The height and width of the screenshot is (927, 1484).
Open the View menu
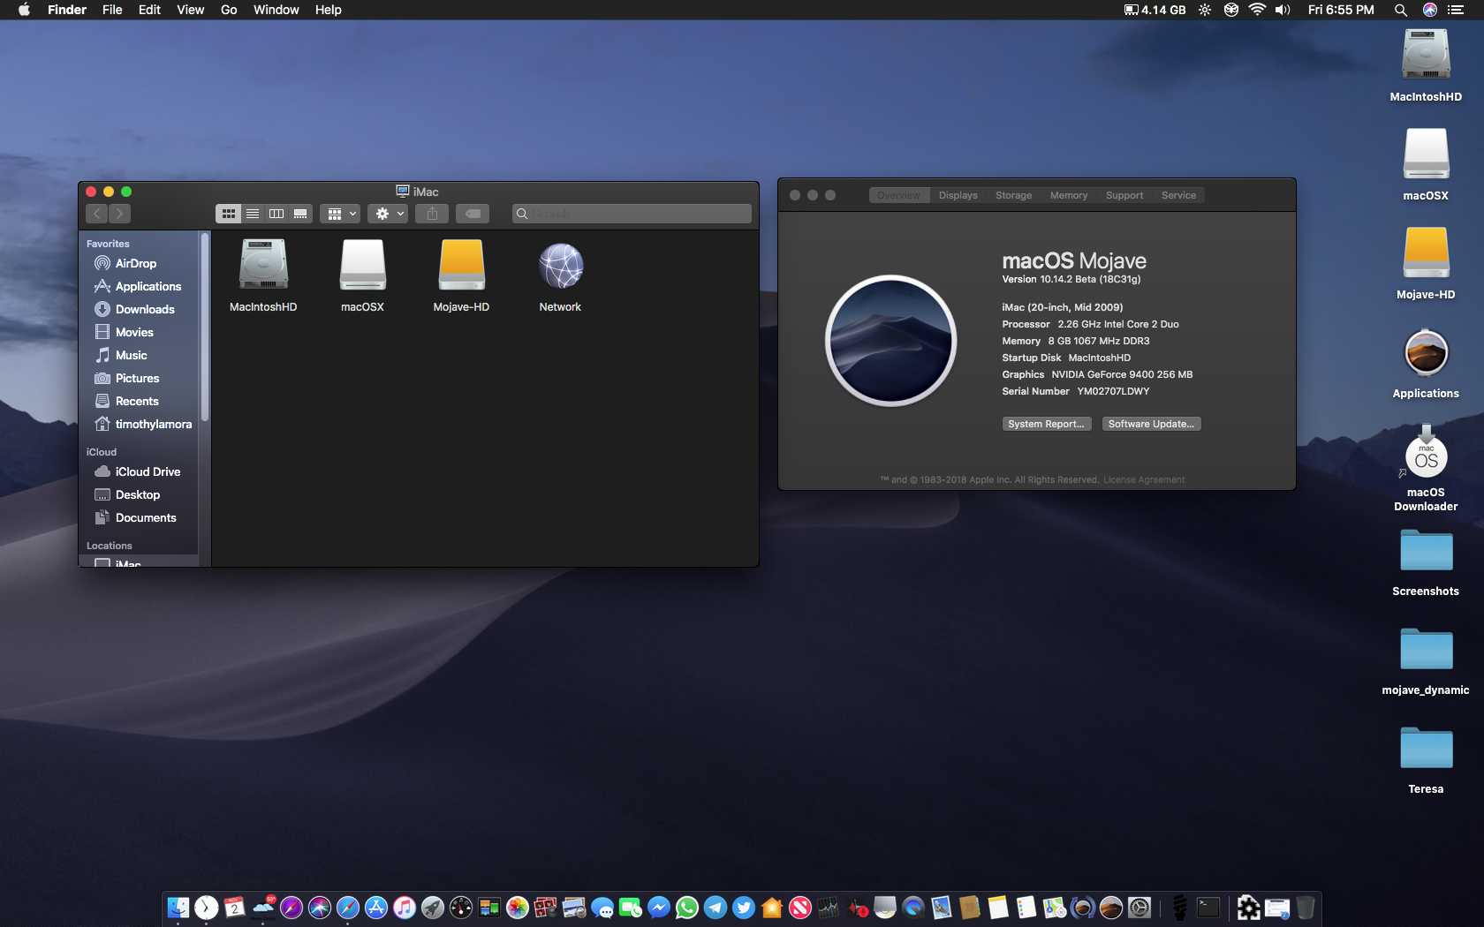(190, 10)
